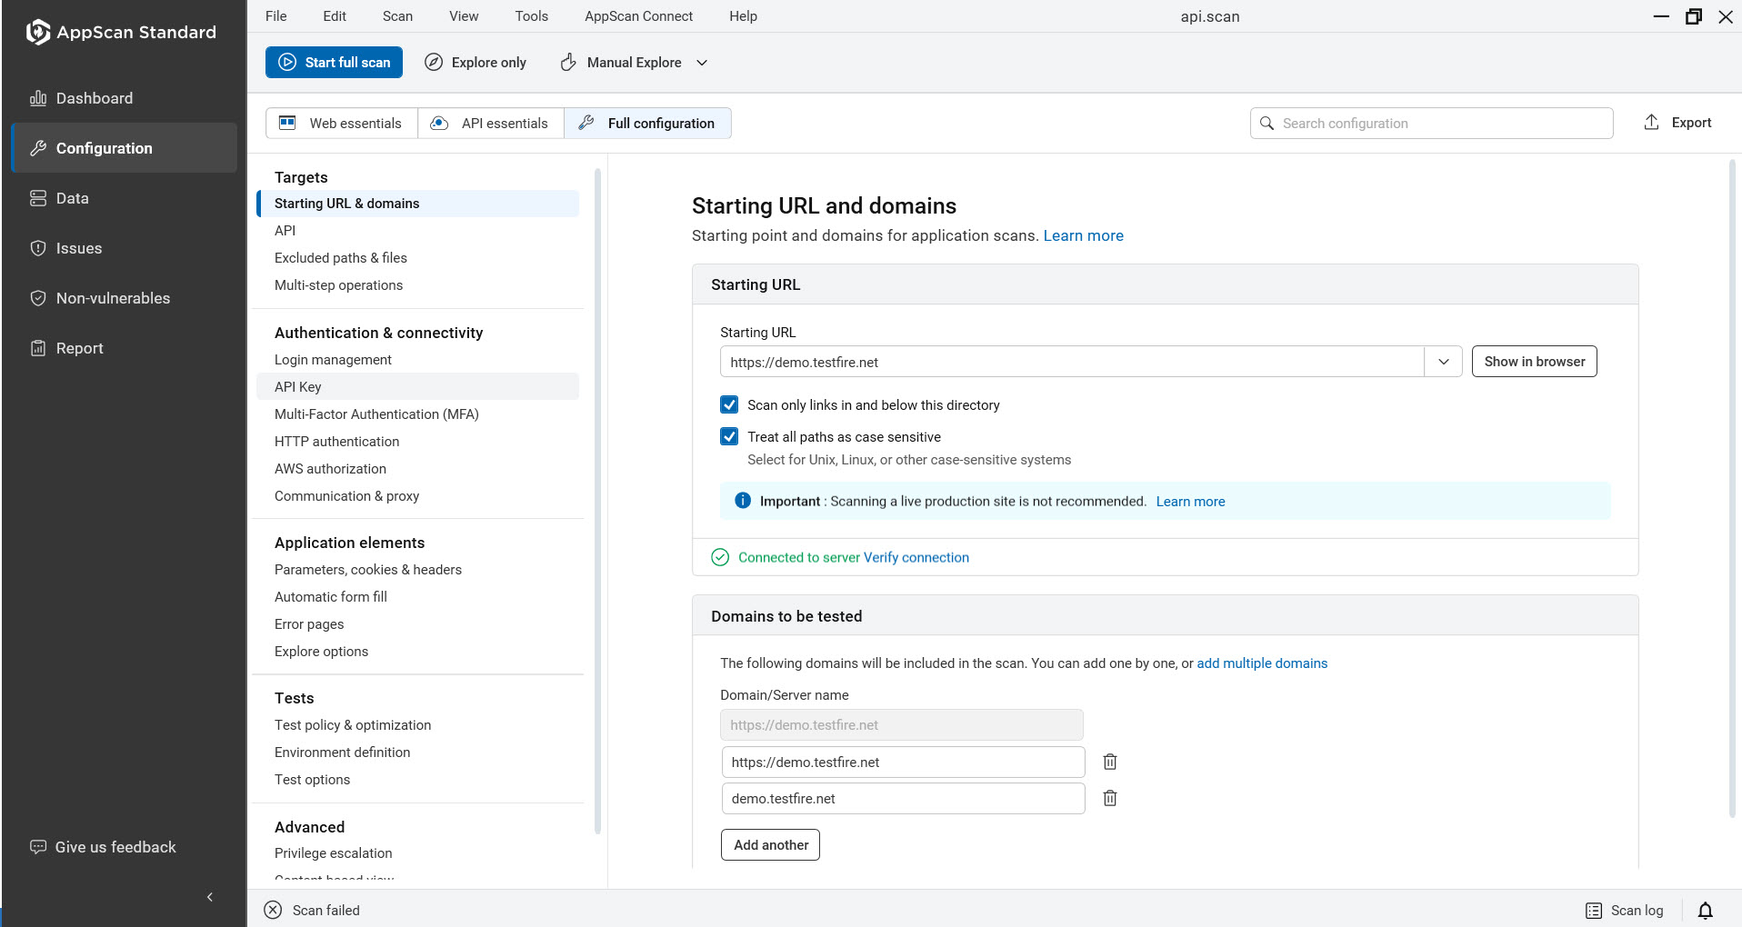Screen dimensions: 1742x927
Task: Click the Export icon
Action: point(1650,122)
